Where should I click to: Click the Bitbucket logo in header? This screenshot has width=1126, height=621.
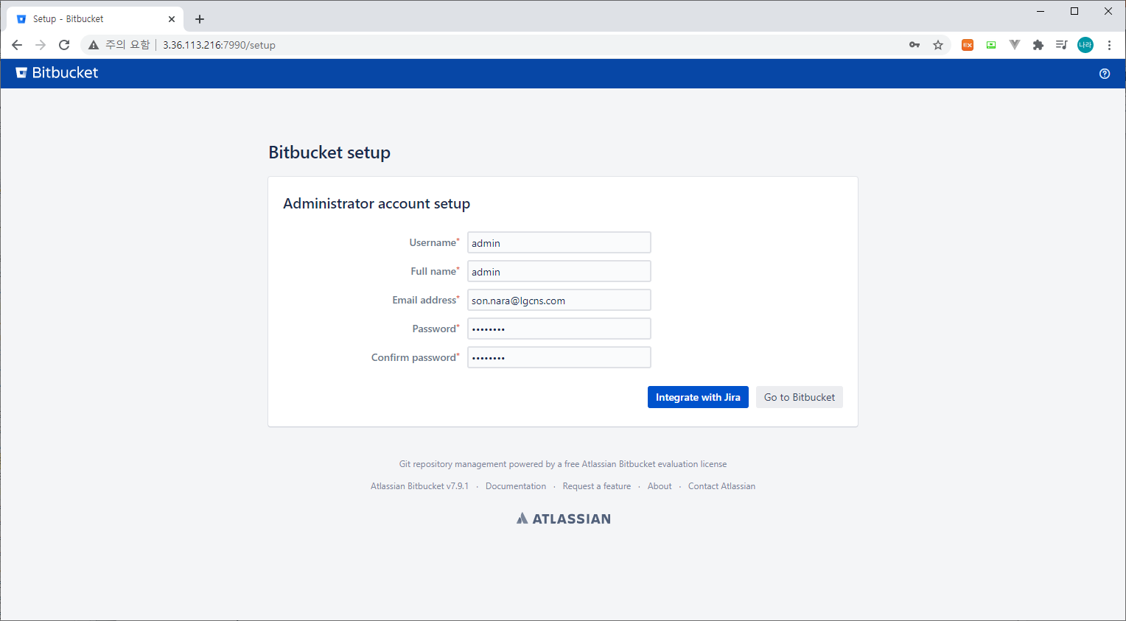(57, 73)
